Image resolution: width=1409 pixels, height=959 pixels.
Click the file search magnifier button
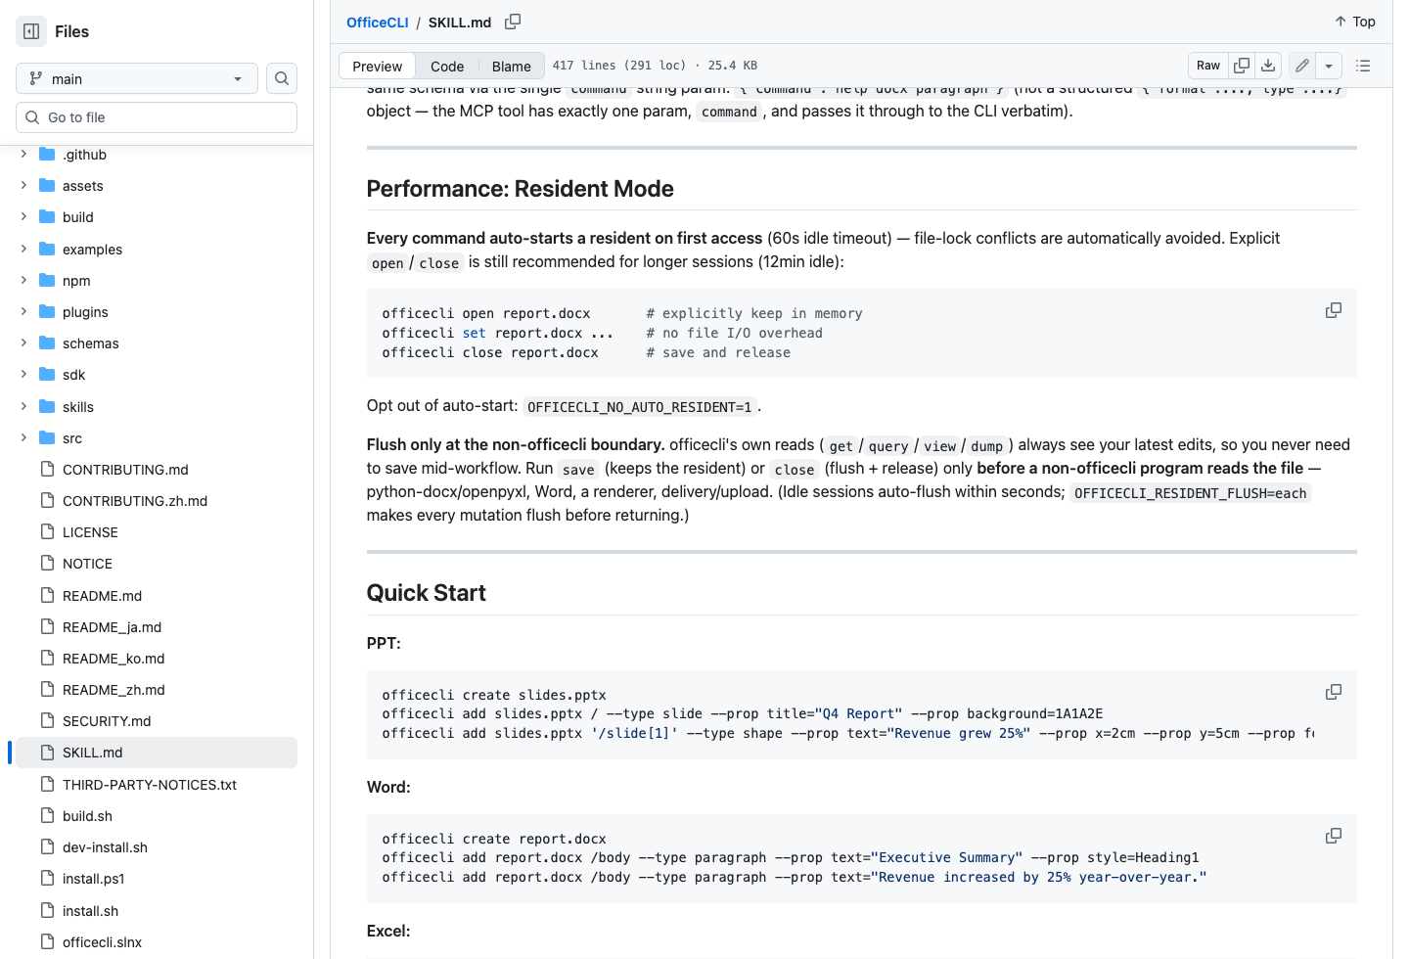click(282, 78)
